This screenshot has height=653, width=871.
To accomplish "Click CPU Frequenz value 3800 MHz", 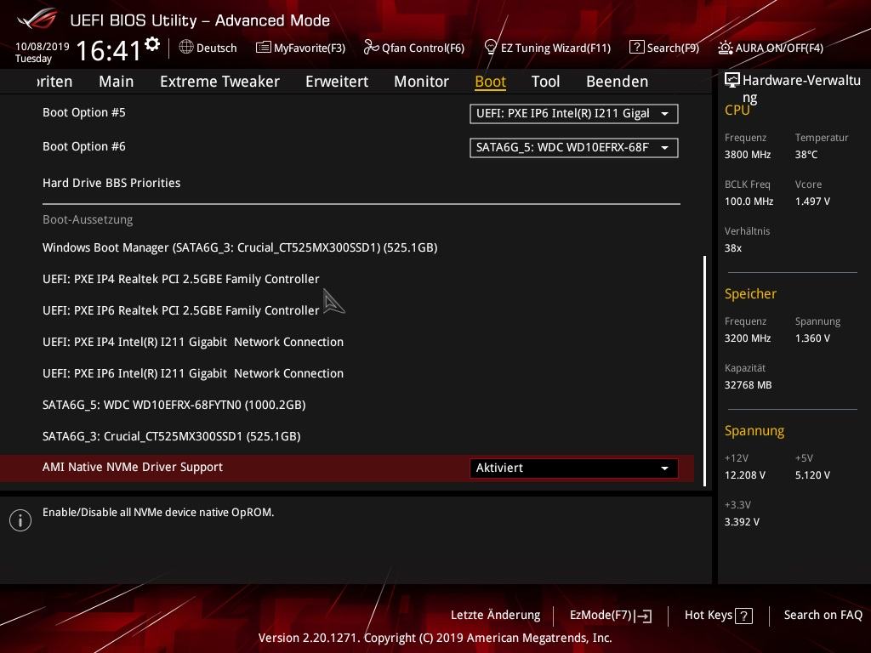I will click(x=748, y=155).
